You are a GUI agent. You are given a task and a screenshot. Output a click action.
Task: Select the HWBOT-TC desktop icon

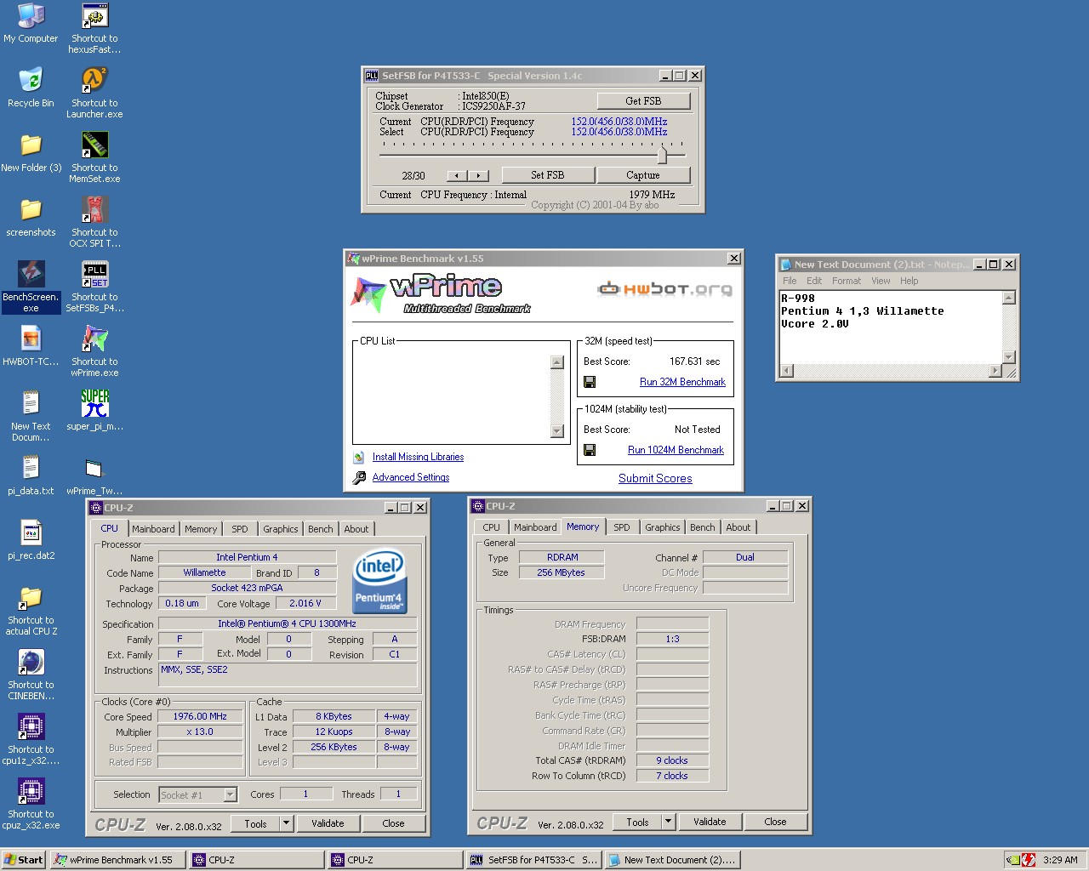click(x=31, y=346)
